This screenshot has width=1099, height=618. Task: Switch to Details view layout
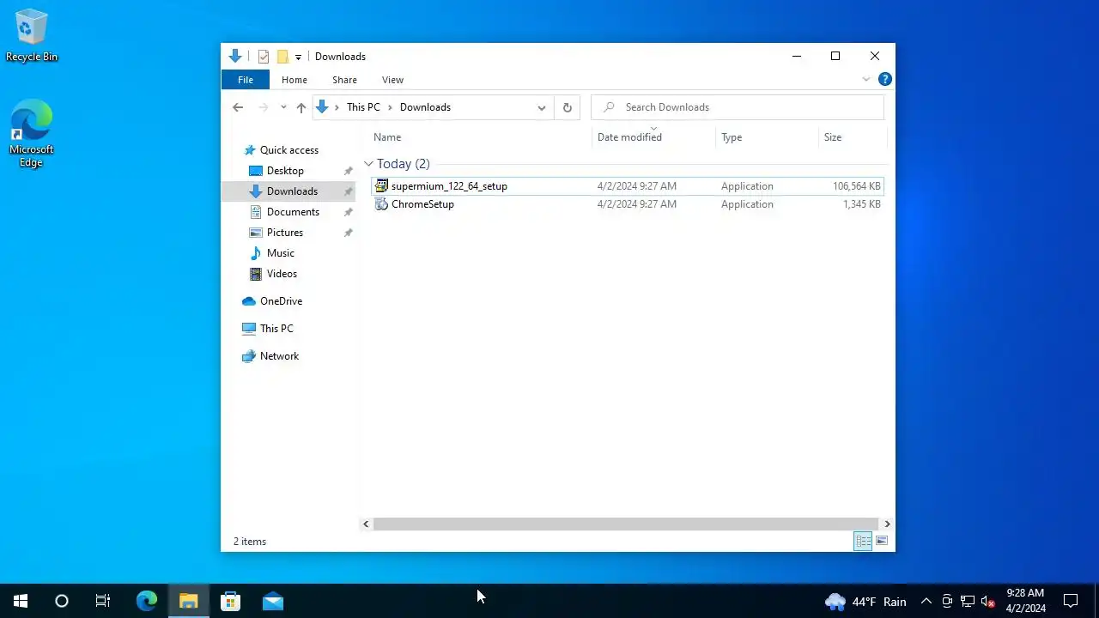click(x=863, y=541)
